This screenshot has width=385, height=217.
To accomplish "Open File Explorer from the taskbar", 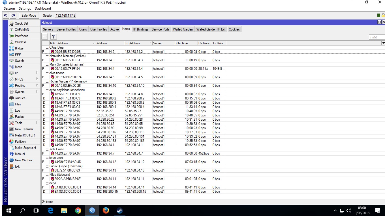I will 64,211.
